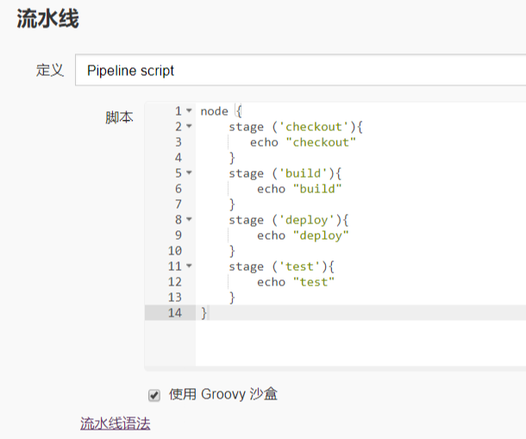Click the 流水线 section heading
Image resolution: width=526 pixels, height=439 pixels.
pyautogui.click(x=47, y=19)
